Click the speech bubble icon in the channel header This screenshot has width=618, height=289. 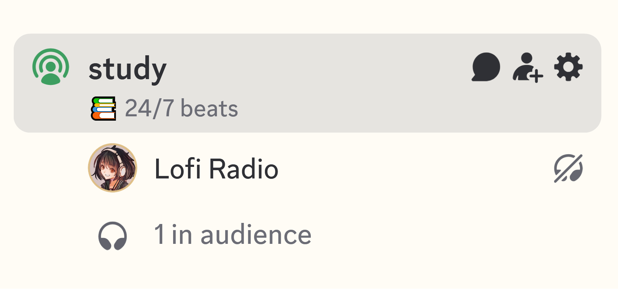[x=485, y=67]
